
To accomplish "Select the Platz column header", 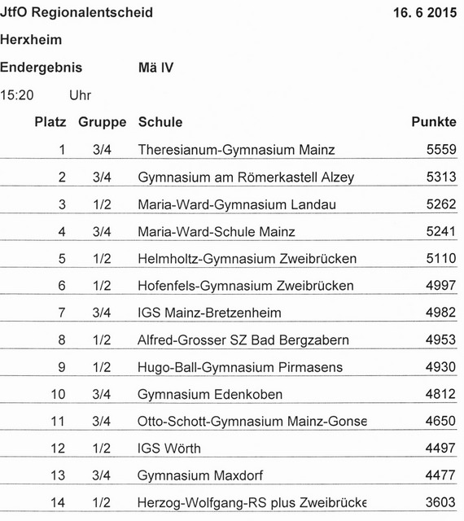I will click(x=50, y=122).
